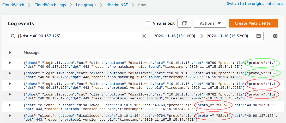Click the refresh log events icon
Viewport: 286px width, 123px height.
click(184, 23)
